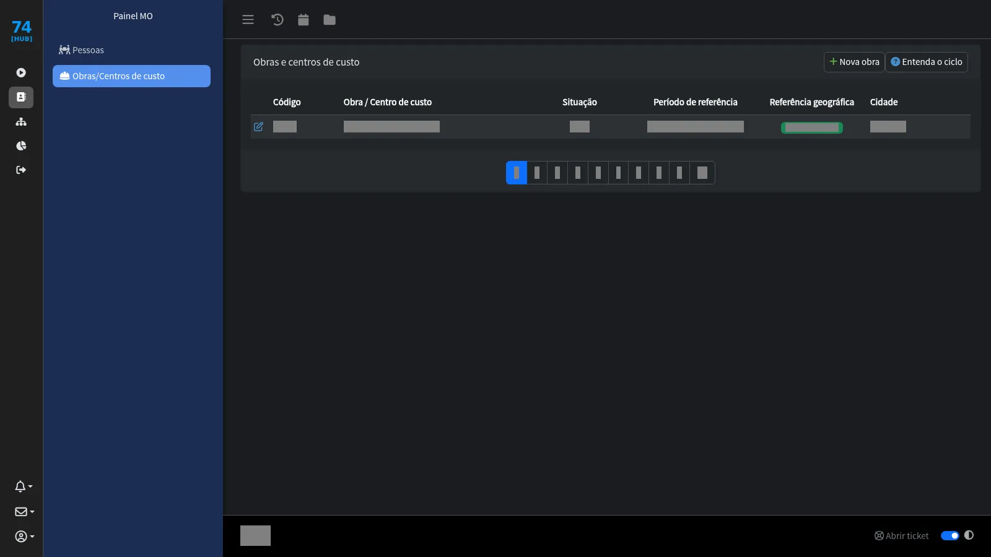The width and height of the screenshot is (991, 557).
Task: Click Entenda o ciclo button
Action: [x=927, y=62]
